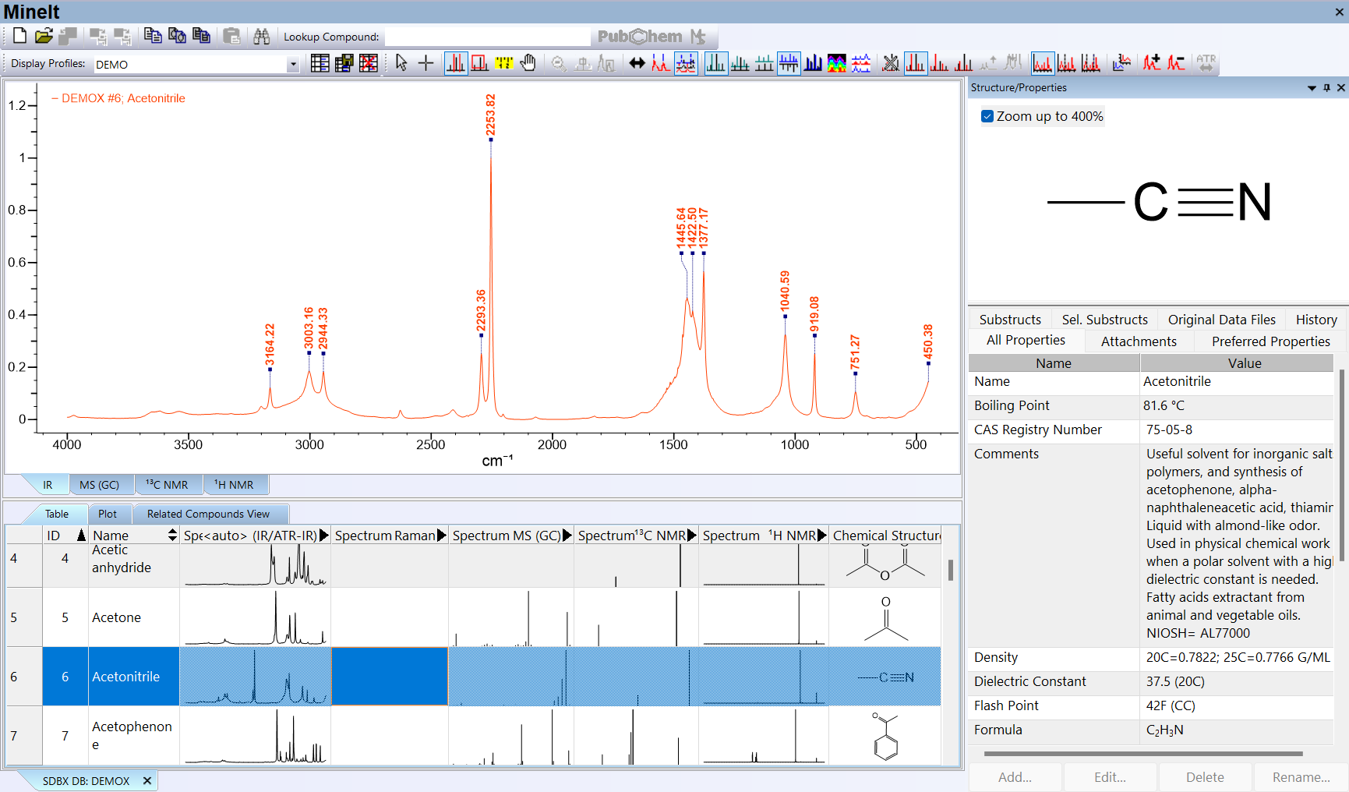Viewport: 1349px width, 792px height.
Task: Click the Add... property button
Action: coord(1015,777)
